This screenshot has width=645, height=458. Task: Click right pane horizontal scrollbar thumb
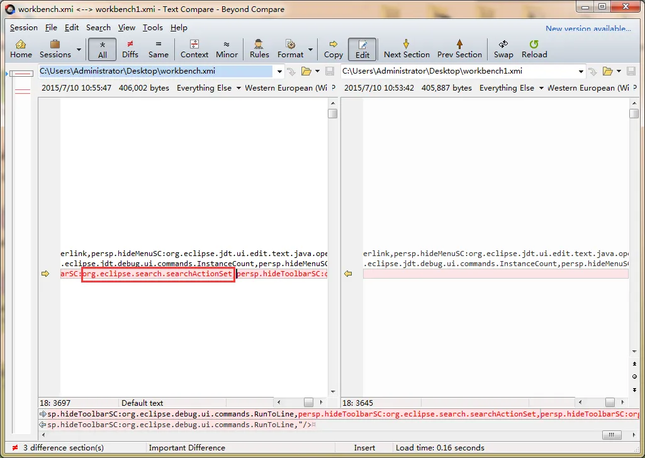pyautogui.click(x=610, y=403)
